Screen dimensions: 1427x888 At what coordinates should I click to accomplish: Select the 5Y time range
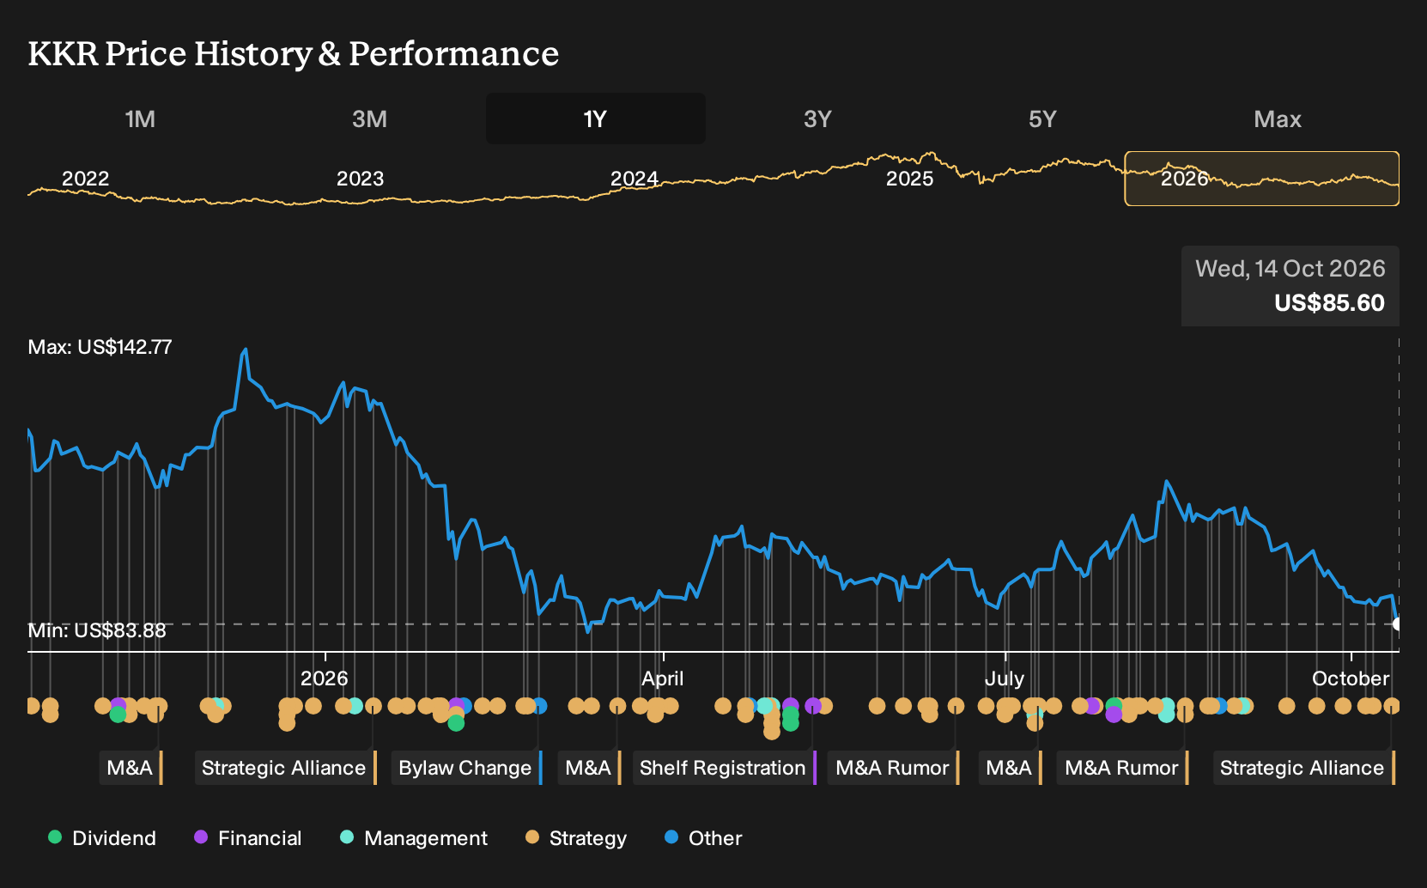tap(1042, 119)
